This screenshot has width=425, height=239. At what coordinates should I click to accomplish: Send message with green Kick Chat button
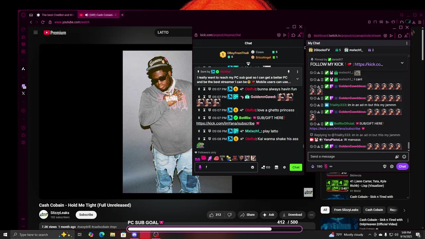click(296, 167)
